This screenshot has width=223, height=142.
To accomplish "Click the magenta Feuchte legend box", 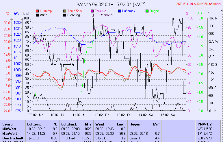I will coord(92,11).
